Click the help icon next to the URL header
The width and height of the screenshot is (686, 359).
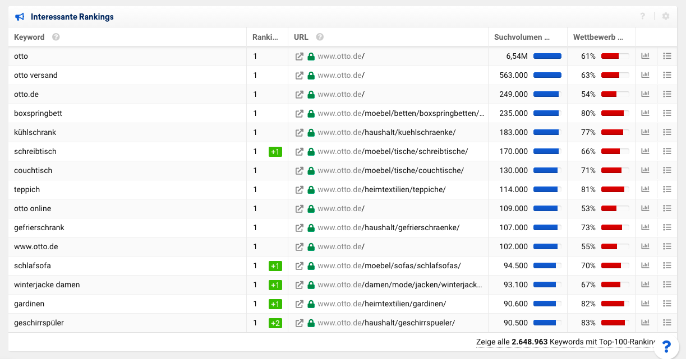click(320, 37)
